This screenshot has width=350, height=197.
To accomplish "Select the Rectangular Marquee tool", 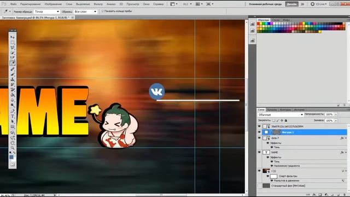I will [13, 43].
